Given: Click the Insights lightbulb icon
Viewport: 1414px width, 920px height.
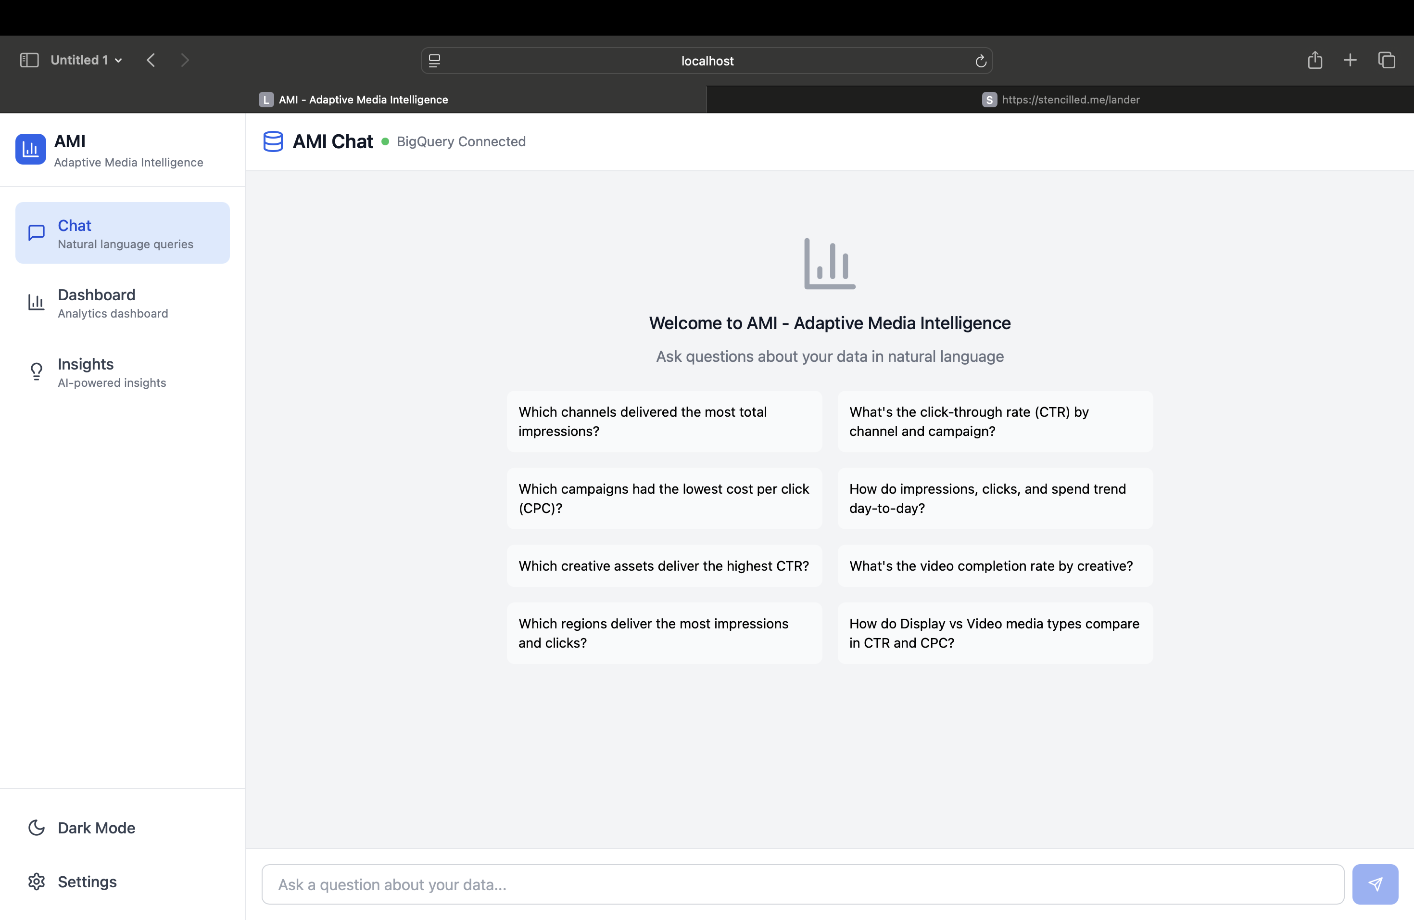Looking at the screenshot, I should click(36, 372).
